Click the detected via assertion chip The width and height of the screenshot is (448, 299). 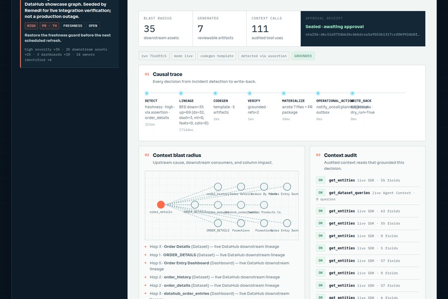[263, 56]
